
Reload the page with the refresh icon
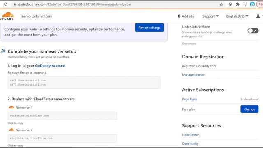click(x=5, y=5)
